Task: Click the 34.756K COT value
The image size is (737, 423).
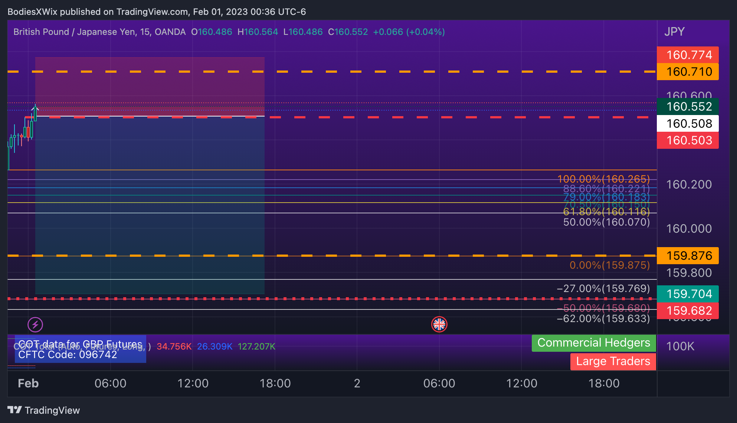Action: [x=174, y=347]
